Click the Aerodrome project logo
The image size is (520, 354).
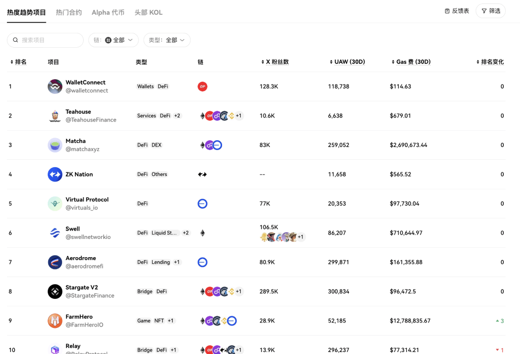click(55, 262)
